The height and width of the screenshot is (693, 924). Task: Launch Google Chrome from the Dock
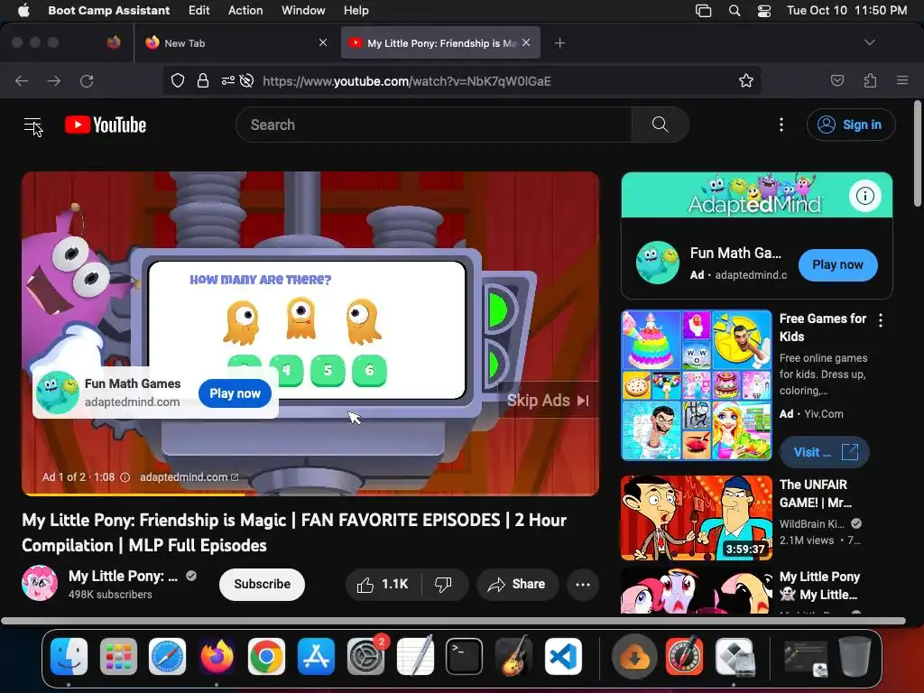tap(266, 656)
